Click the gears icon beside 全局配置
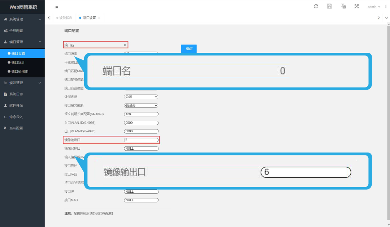 (x=5, y=31)
